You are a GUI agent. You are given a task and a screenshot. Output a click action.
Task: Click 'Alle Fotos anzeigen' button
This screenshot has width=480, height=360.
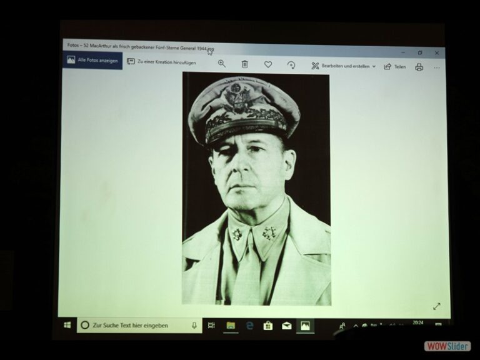[93, 61]
